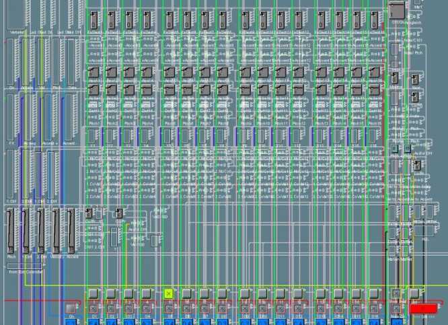This screenshot has height=325, width=448.
Task: Select the crossed box under the first step button
Action: tap(94, 309)
